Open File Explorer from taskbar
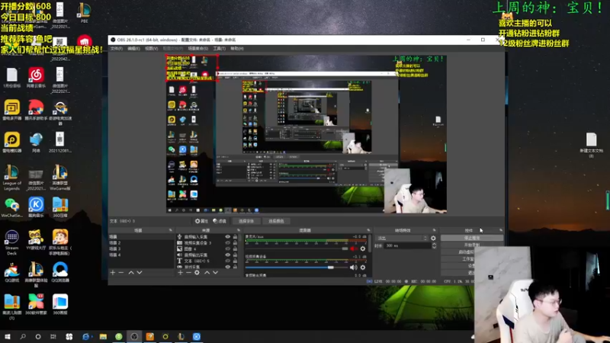Screen dimensions: 610x343 tap(103, 336)
